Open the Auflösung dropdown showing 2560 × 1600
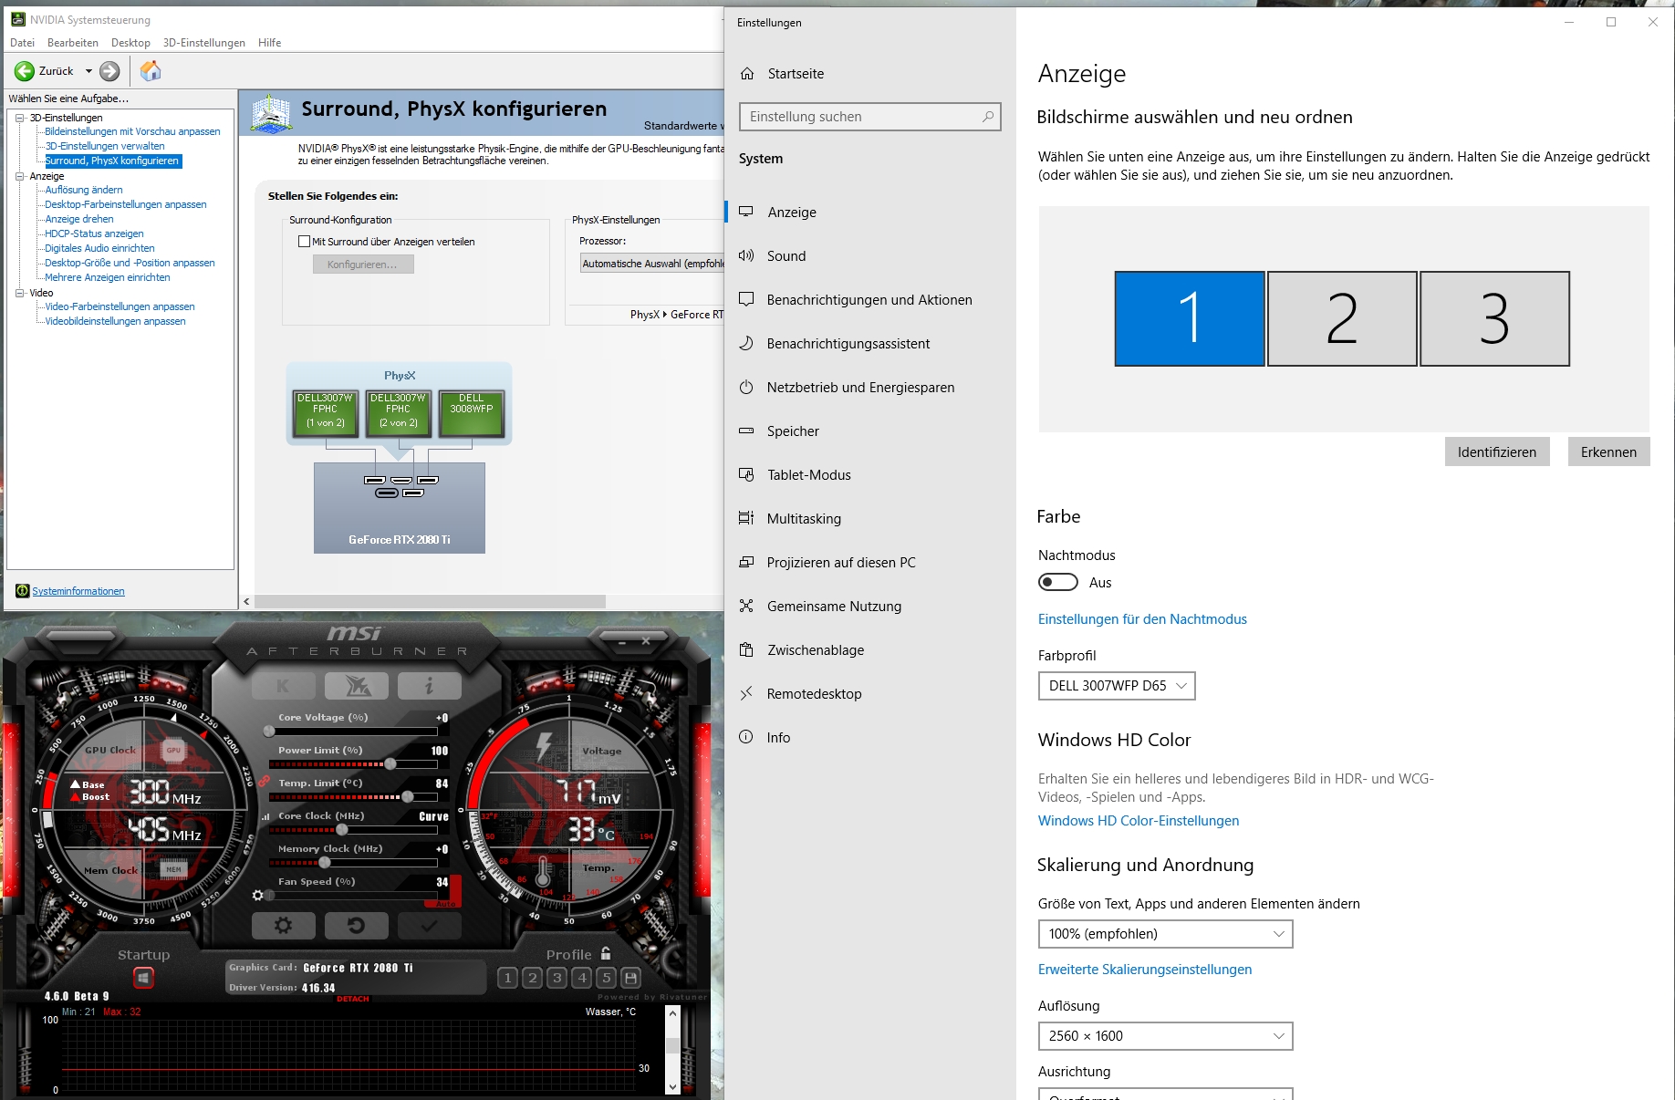Viewport: 1675px width, 1100px height. 1165,1036
